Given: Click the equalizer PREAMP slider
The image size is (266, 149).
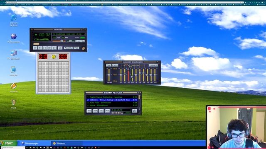Looking at the screenshot, I should 109,75.
